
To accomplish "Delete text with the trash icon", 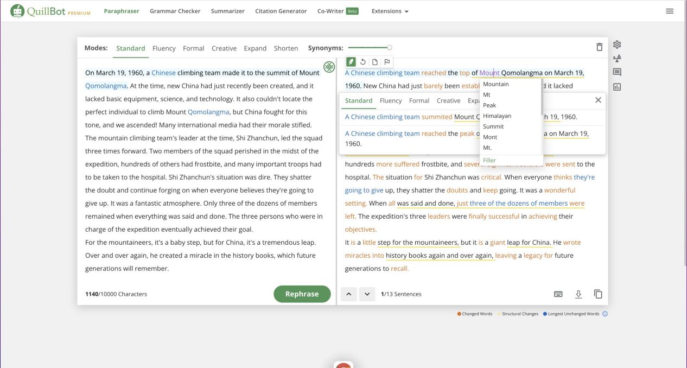I will click(x=599, y=47).
